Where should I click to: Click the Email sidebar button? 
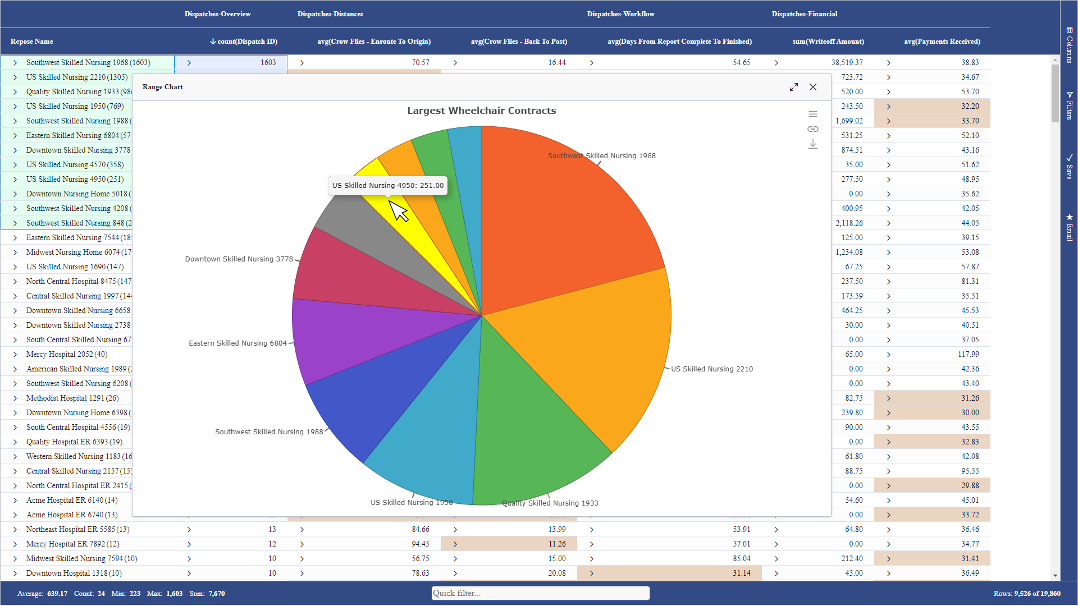coord(1069,227)
